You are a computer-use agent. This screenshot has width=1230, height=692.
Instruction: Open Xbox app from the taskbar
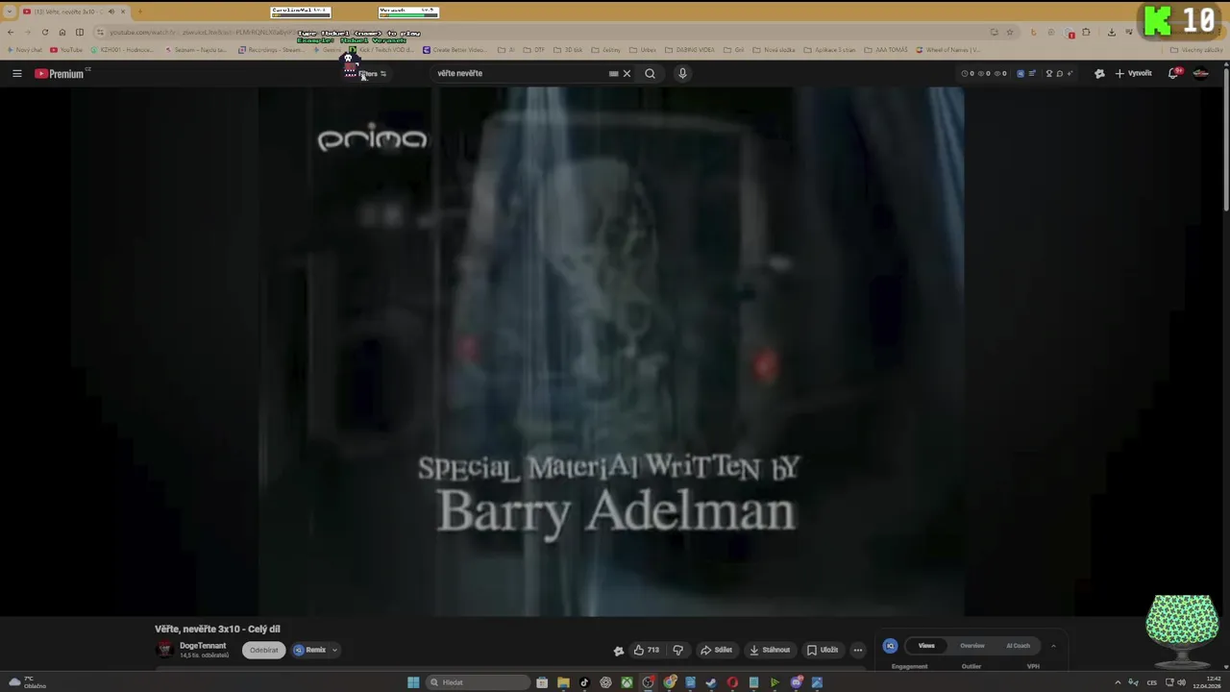click(x=627, y=682)
